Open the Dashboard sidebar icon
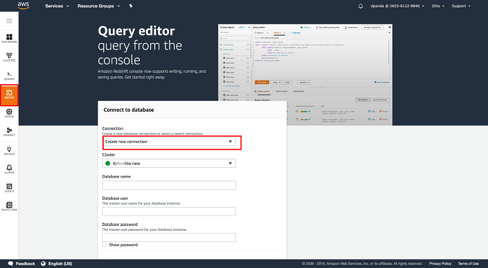 pos(9,39)
